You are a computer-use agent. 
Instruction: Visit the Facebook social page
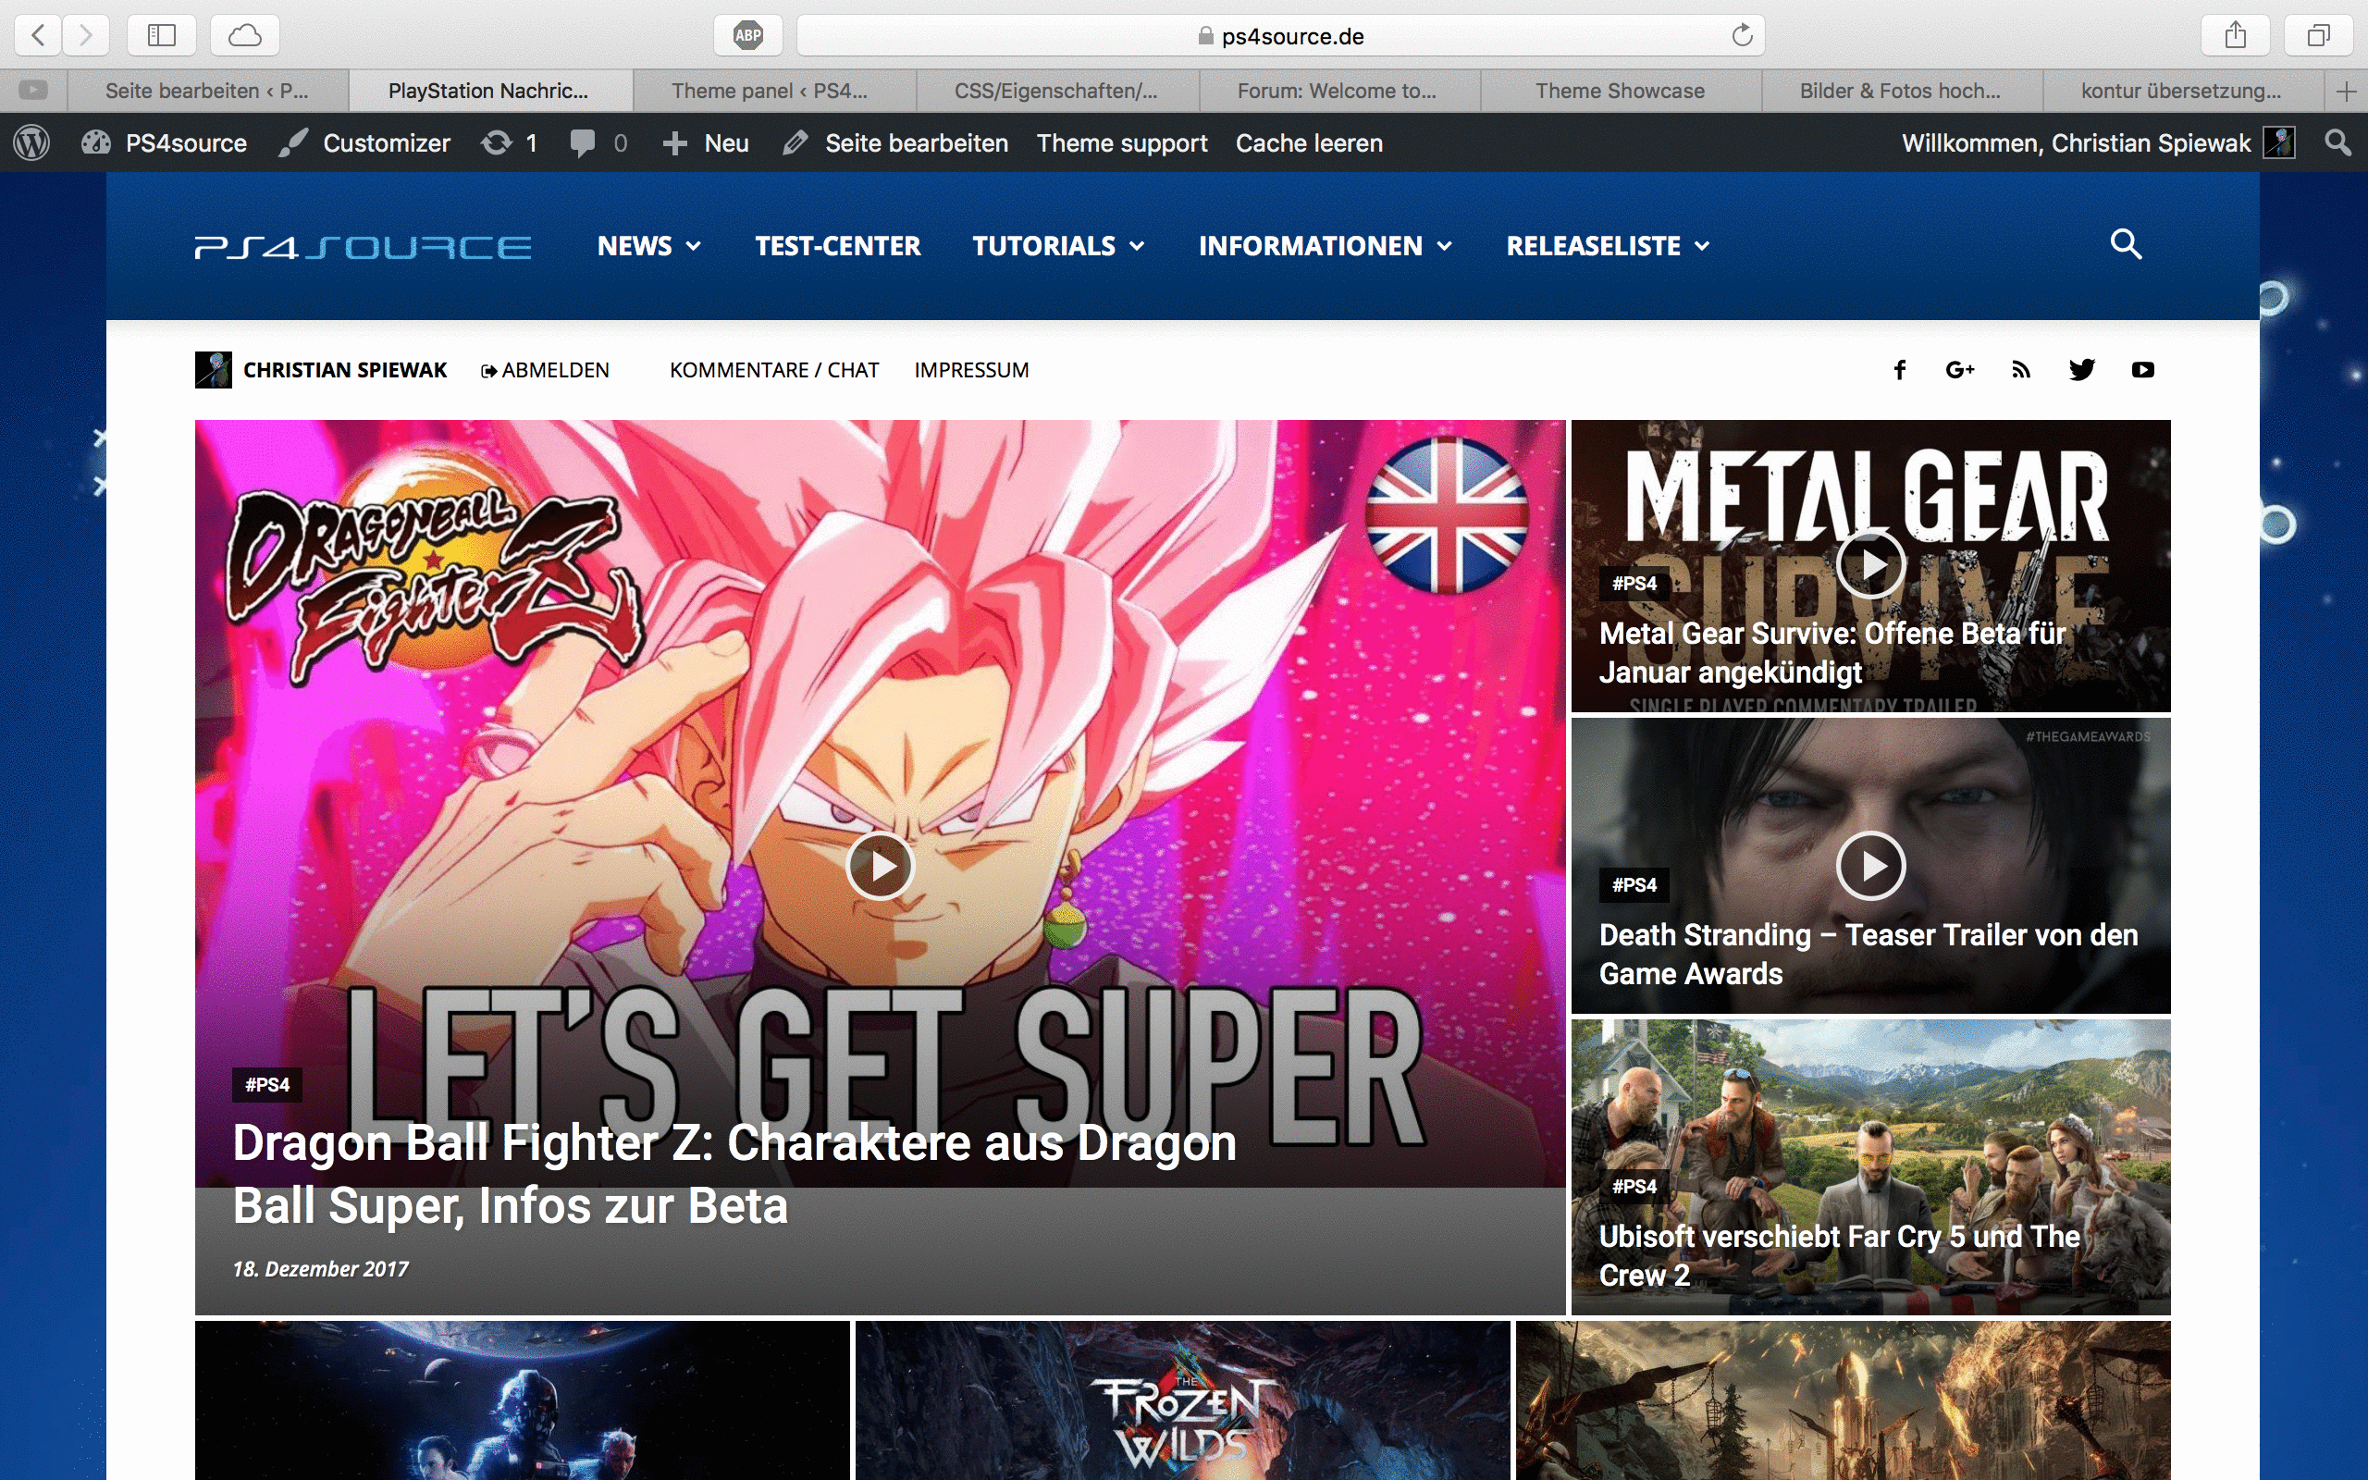(1899, 370)
